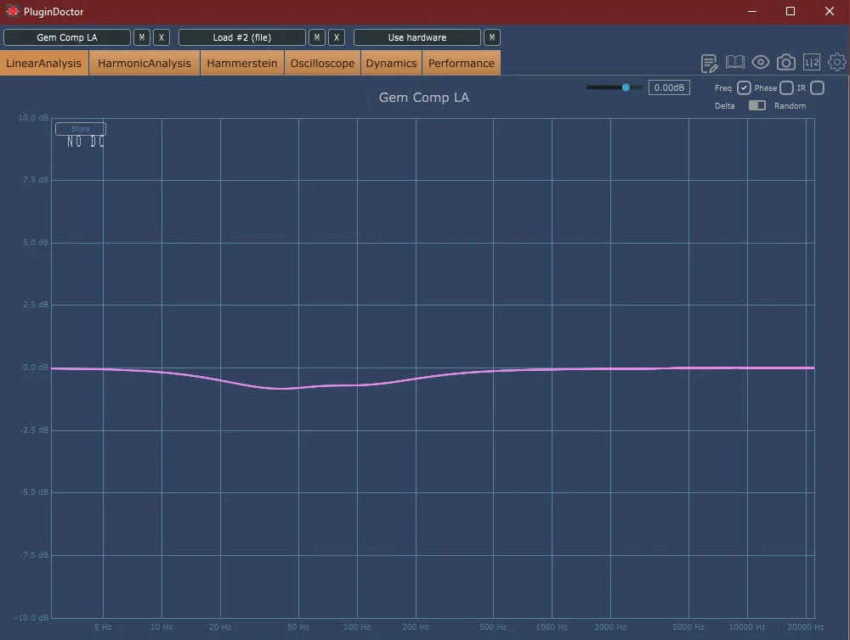Go to the Hammerstein tab
Viewport: 850px width, 640px height.
tap(241, 63)
